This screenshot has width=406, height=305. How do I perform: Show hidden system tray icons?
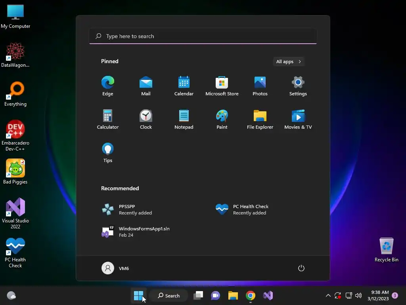click(328, 295)
